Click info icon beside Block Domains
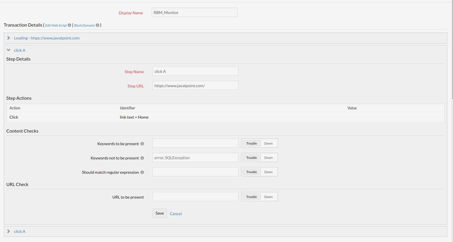 tap(97, 25)
